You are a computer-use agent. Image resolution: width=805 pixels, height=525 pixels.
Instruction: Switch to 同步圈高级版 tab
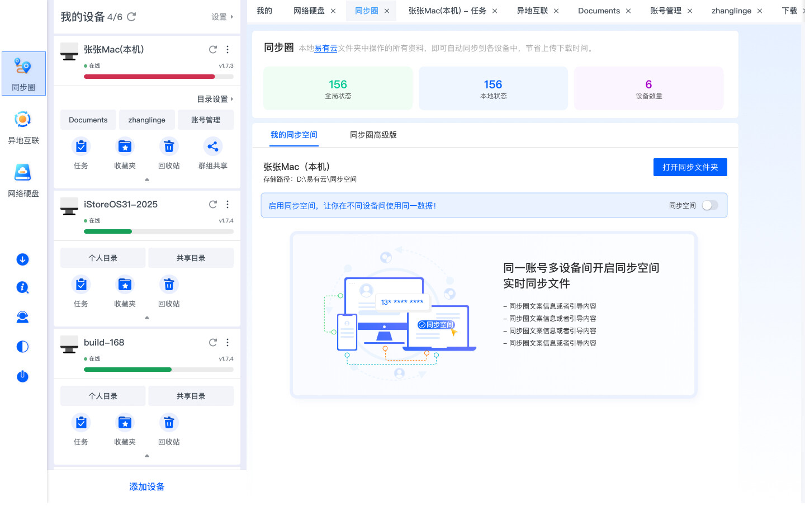pos(373,135)
